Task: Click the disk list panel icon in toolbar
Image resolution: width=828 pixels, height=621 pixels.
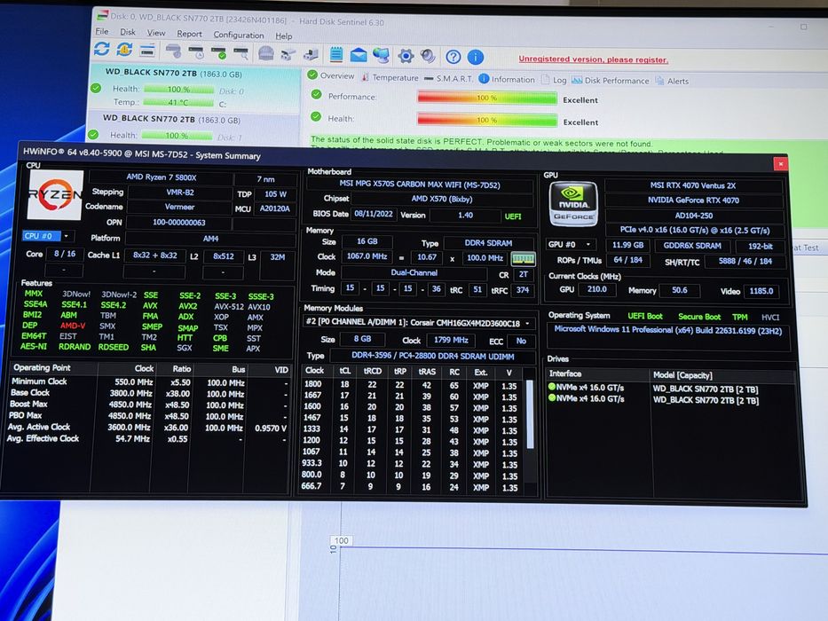Action: pyautogui.click(x=147, y=51)
